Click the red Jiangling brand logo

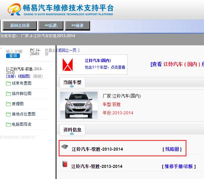pos(68,65)
